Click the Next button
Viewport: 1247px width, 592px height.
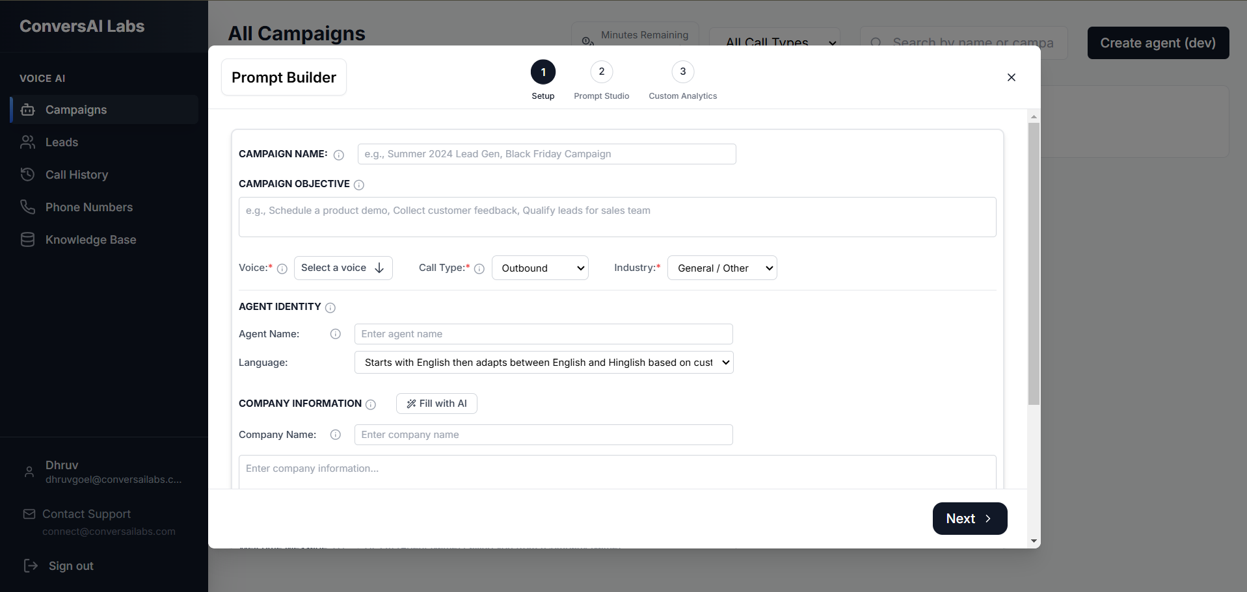click(970, 519)
